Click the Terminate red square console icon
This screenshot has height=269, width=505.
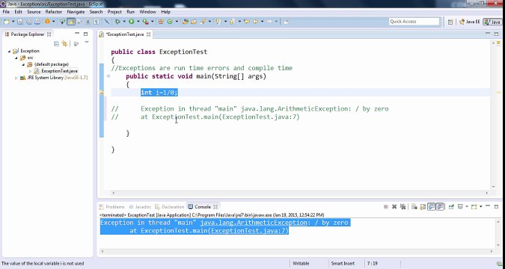coord(386,206)
